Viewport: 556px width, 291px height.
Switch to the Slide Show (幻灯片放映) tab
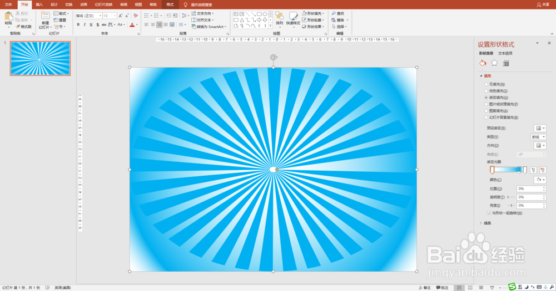tap(103, 4)
